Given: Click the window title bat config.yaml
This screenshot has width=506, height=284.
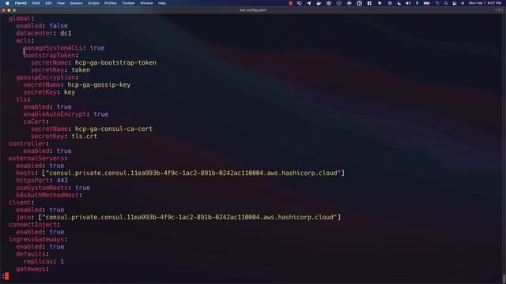Looking at the screenshot, I should tap(253, 10).
